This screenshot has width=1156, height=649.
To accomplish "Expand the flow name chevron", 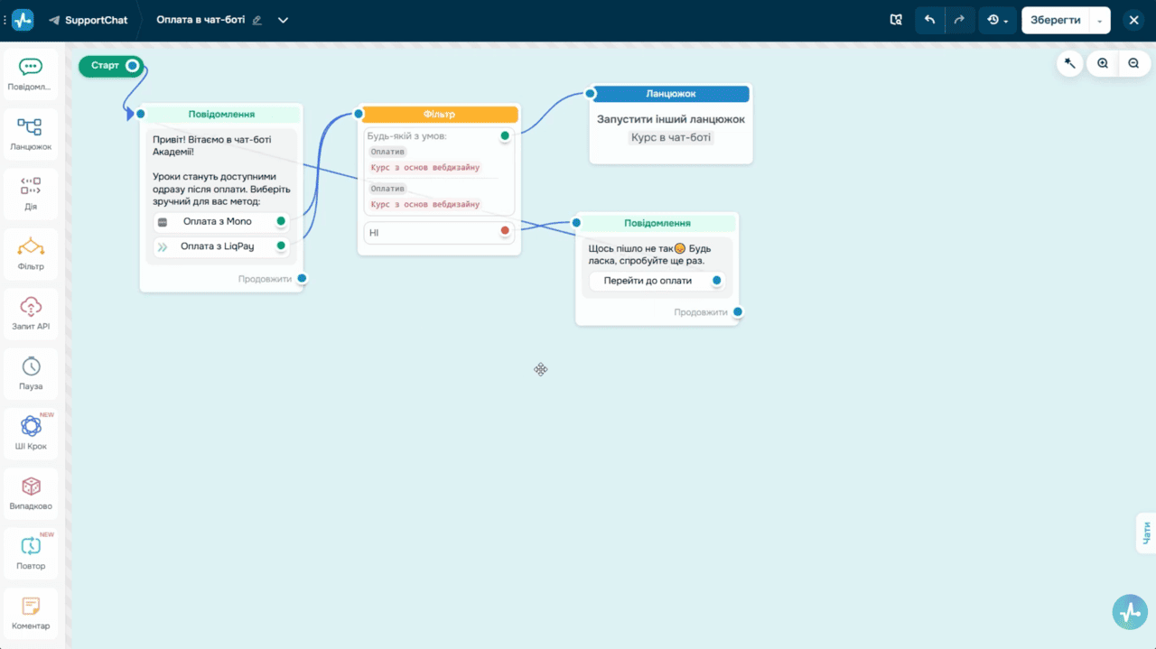I will click(283, 20).
